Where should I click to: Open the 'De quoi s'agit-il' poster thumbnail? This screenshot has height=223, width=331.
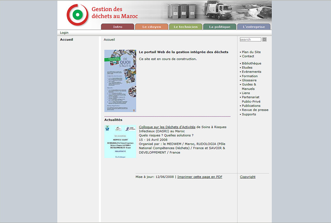pyautogui.click(x=120, y=81)
